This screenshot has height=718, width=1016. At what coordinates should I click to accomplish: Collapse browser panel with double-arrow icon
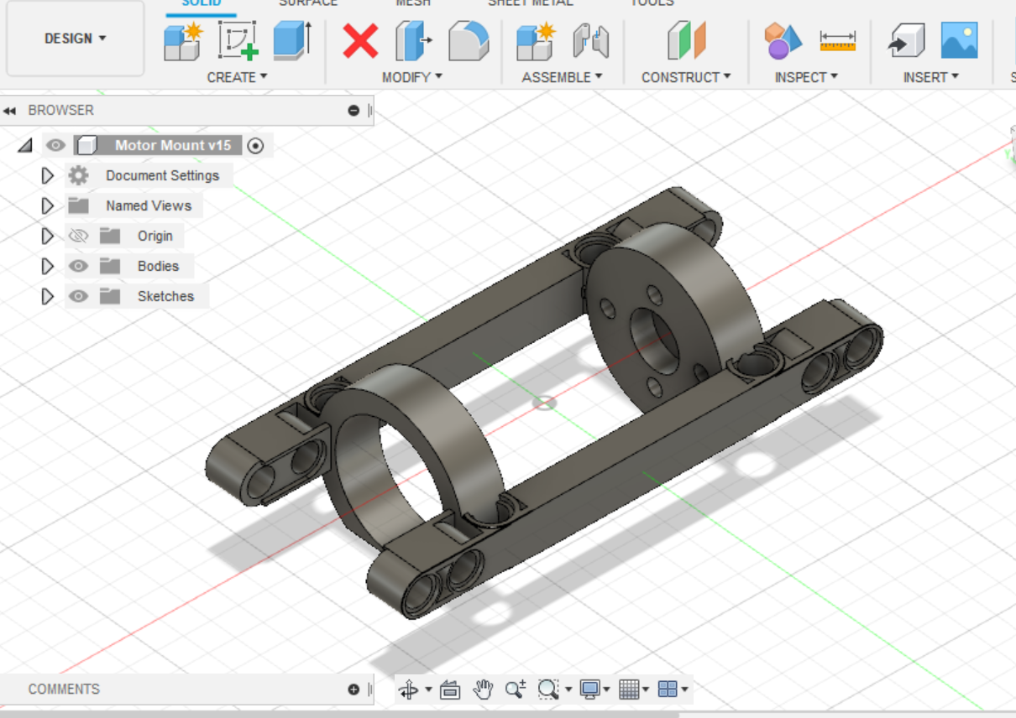click(x=10, y=111)
